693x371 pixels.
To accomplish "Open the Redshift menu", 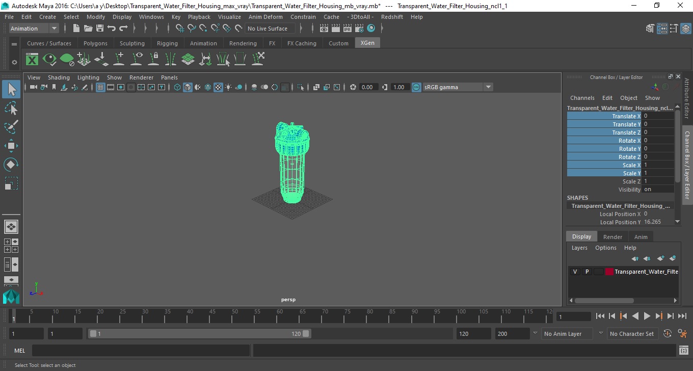I will point(392,17).
